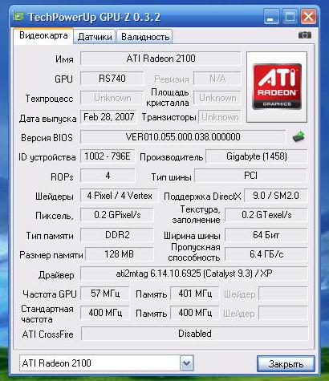Select the Видеокарта tab

click(x=43, y=35)
